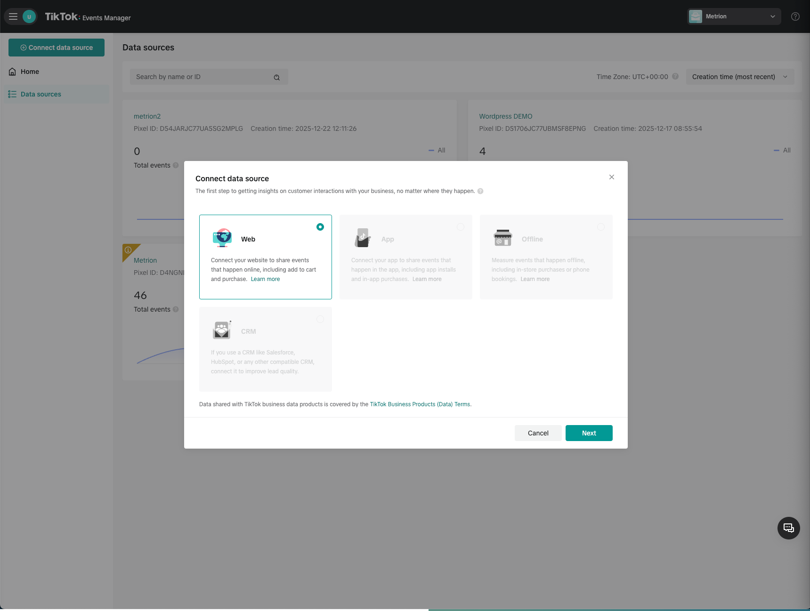Click the Time Zone: UTC+00:00 label

click(x=632, y=77)
